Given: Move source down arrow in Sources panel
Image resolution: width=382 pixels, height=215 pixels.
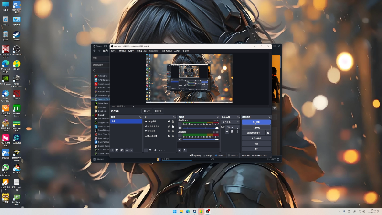Looking at the screenshot, I should [x=165, y=150].
